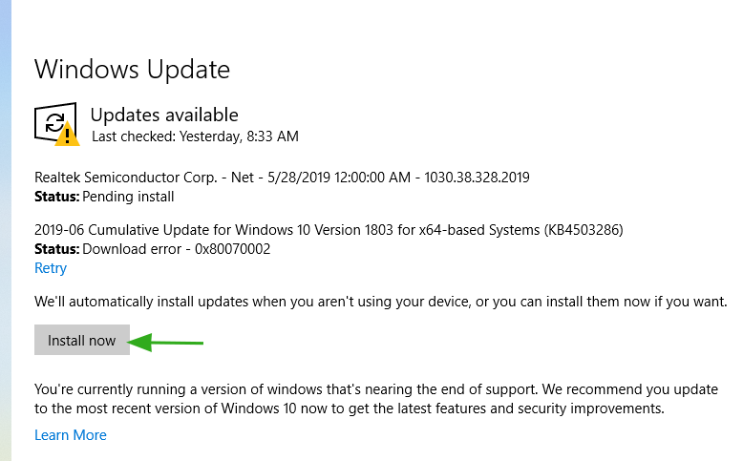Click the Windows Update sync arrows icon

tap(55, 122)
